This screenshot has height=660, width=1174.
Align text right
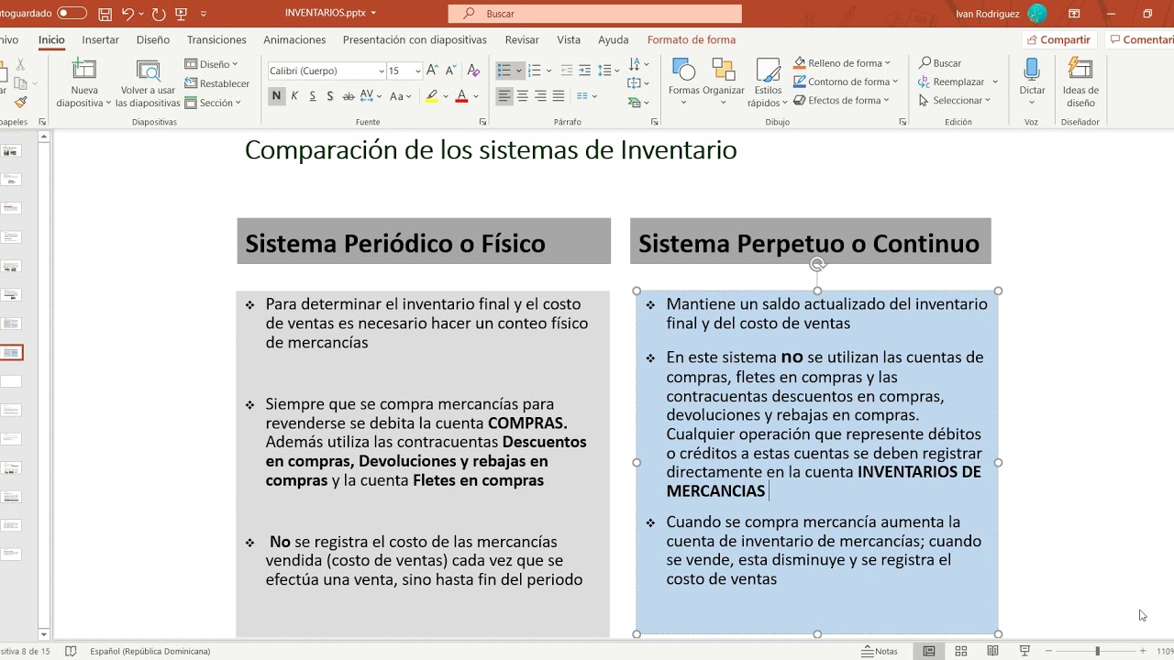coord(540,96)
